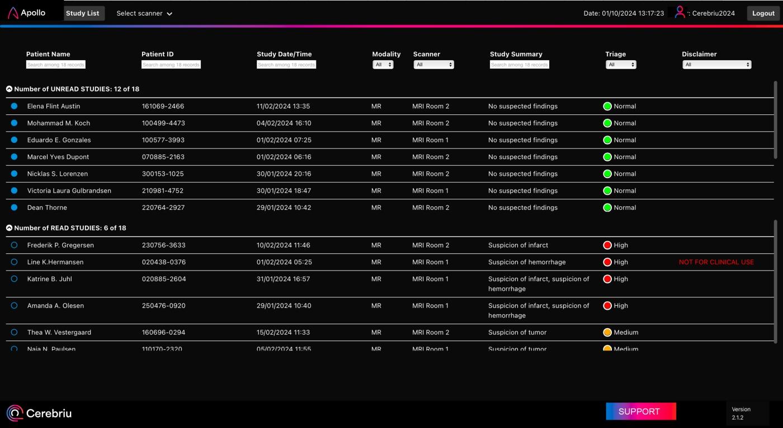Collapse the READ STUDIES section

click(9, 228)
